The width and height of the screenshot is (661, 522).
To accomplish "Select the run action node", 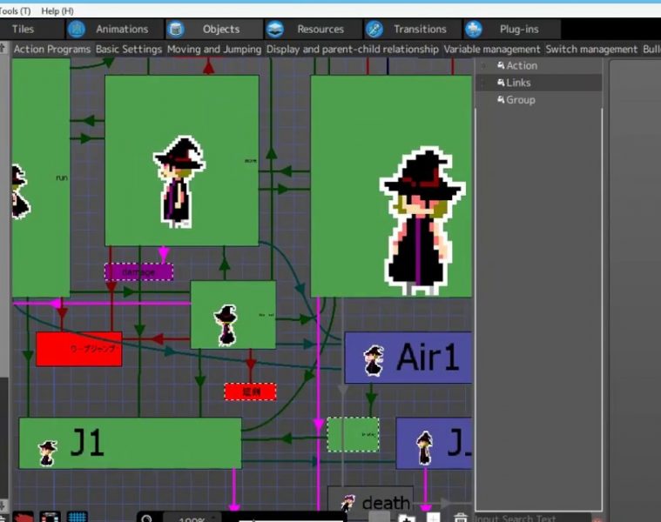I will click(41, 177).
